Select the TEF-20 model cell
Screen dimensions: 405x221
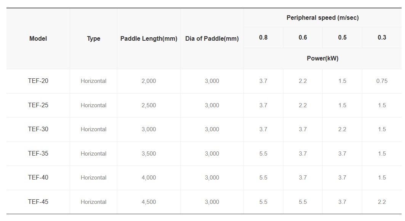coord(38,81)
